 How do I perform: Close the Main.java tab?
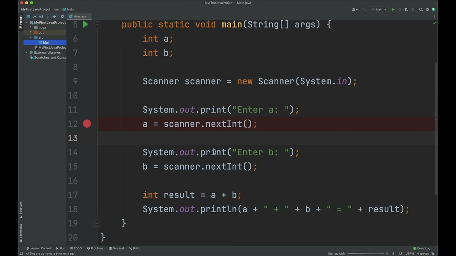(x=88, y=16)
